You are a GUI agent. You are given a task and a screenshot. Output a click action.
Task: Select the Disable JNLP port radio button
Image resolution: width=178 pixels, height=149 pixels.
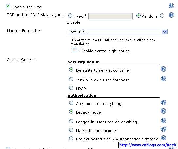(x=162, y=15)
